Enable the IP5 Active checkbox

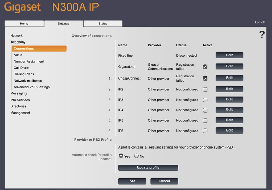pyautogui.click(x=205, y=120)
